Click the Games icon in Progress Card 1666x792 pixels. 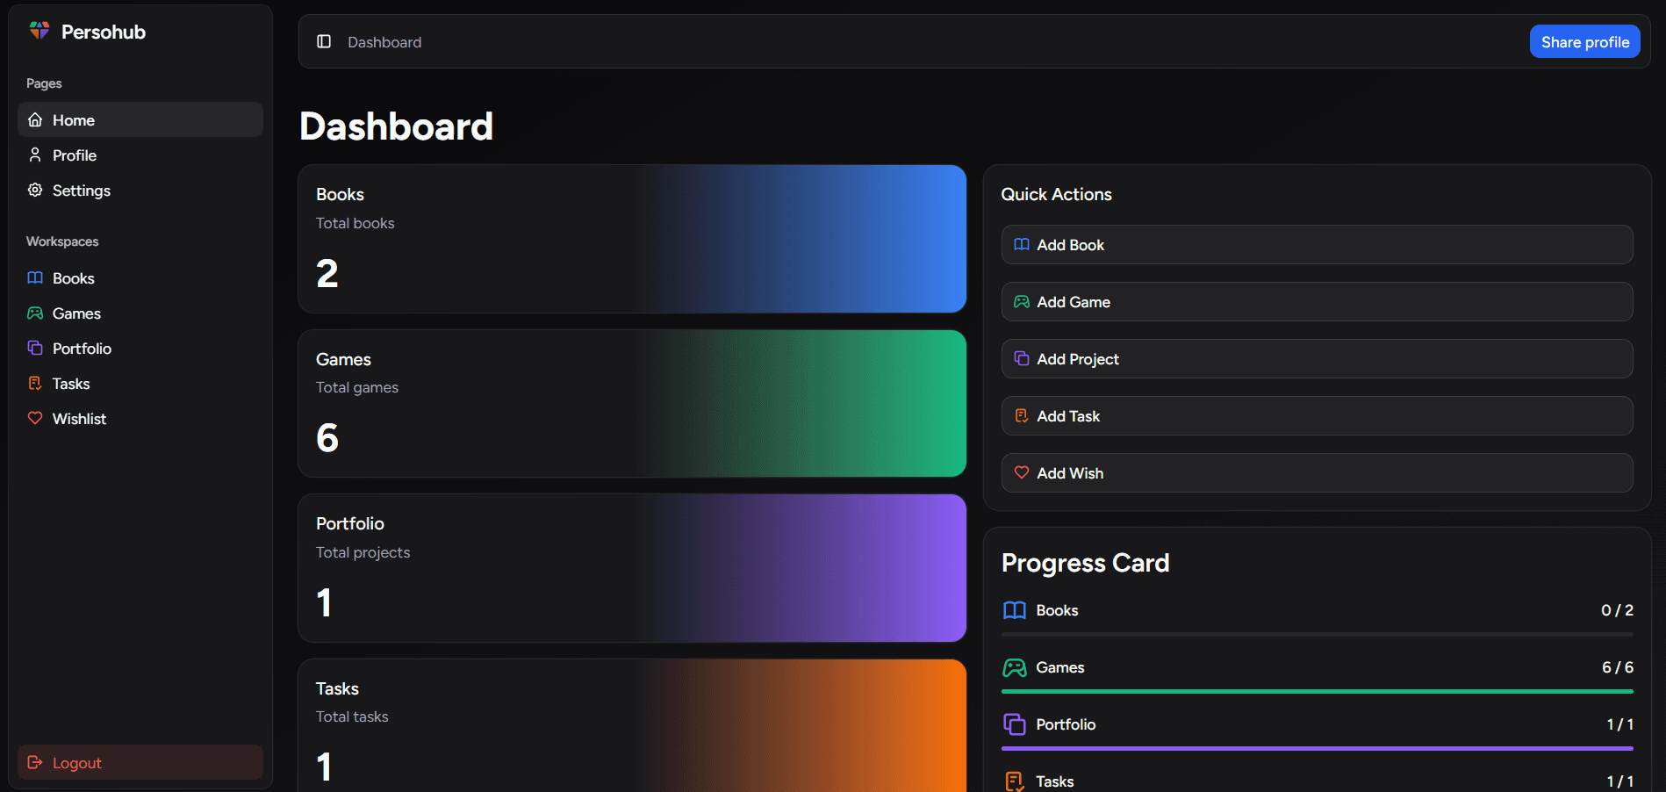(x=1015, y=668)
